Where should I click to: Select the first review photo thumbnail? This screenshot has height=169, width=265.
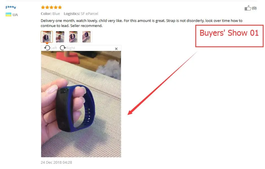click(x=47, y=37)
